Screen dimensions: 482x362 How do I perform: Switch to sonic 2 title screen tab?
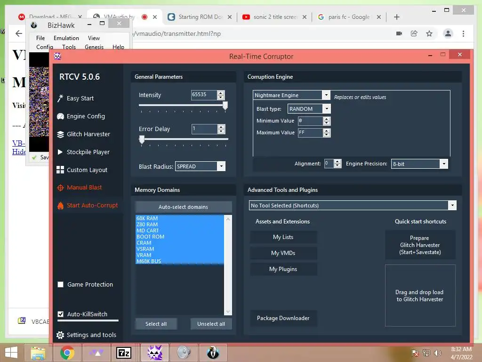(x=274, y=17)
